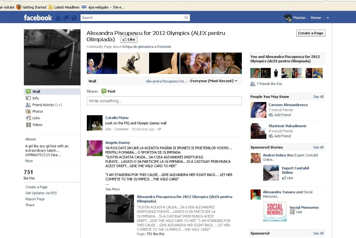The height and width of the screenshot is (238, 356).
Task: Go to Home in header
Action: coord(316,17)
